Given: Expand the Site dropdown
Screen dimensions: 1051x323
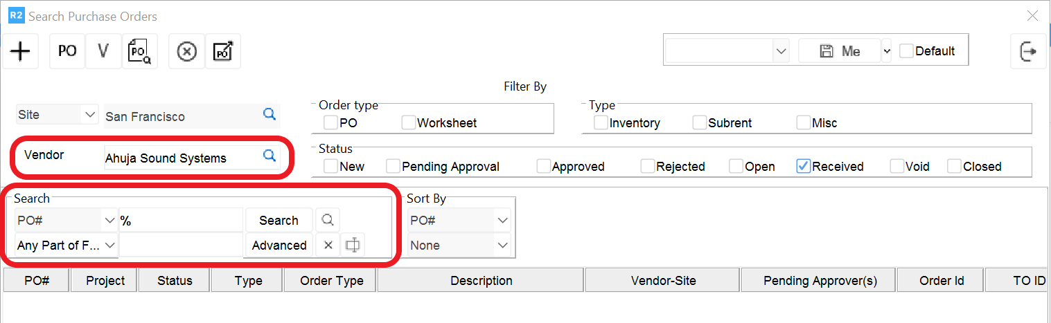Looking at the screenshot, I should [x=89, y=114].
